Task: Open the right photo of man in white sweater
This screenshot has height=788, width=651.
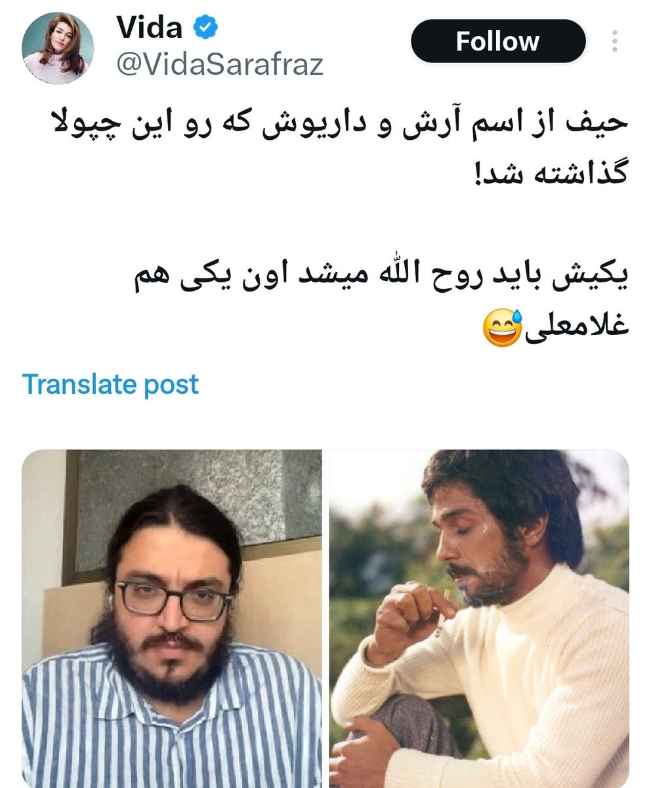Action: 479,619
